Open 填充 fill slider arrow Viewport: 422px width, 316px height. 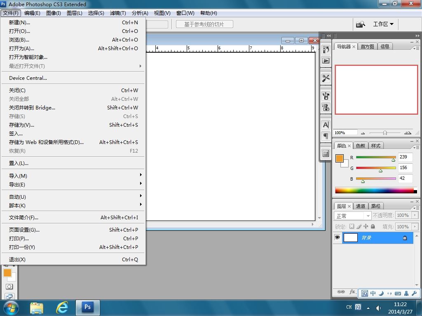click(415, 227)
